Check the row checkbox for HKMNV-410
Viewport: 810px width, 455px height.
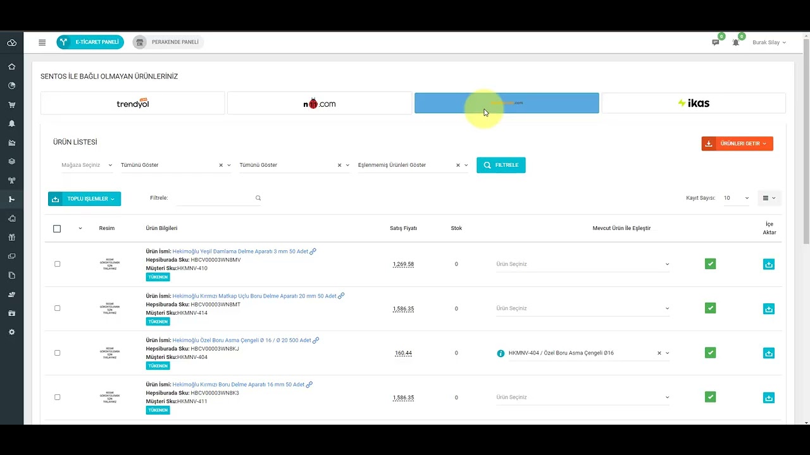[x=57, y=264]
